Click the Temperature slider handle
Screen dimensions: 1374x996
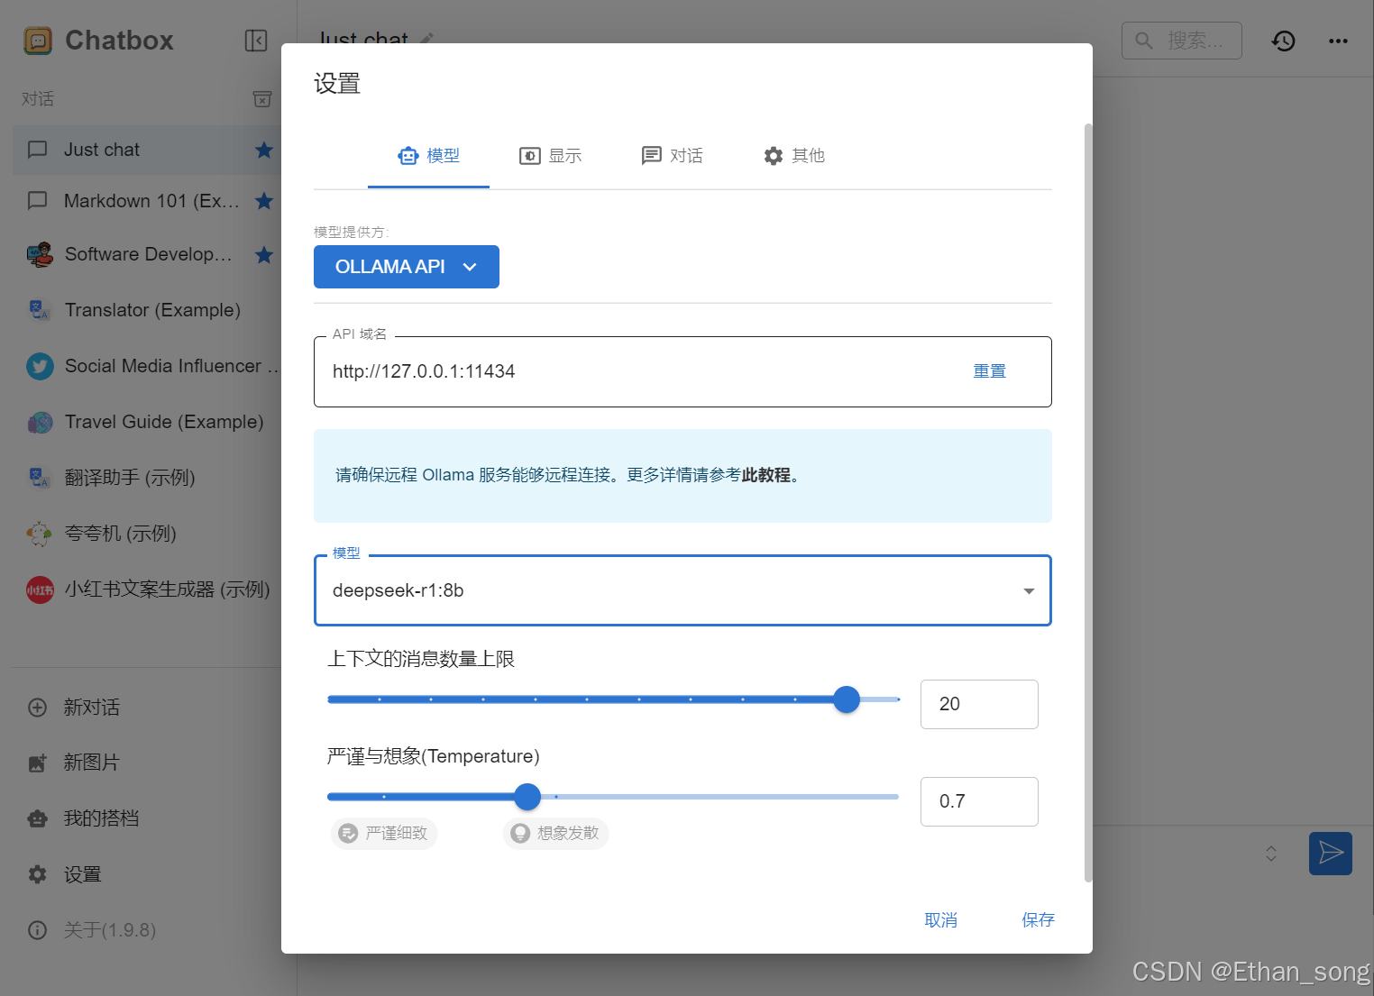(x=527, y=797)
